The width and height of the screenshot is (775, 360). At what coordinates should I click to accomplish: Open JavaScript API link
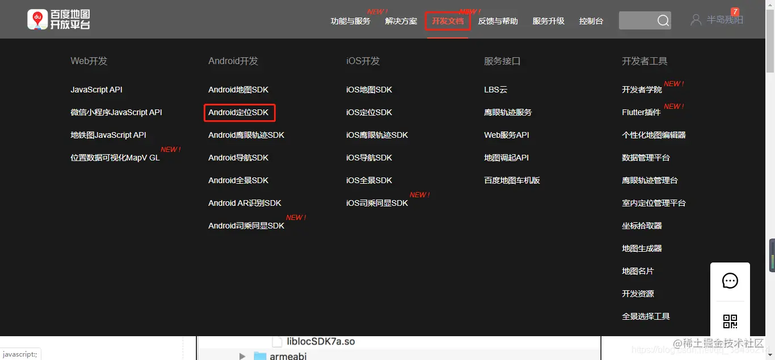pyautogui.click(x=96, y=90)
